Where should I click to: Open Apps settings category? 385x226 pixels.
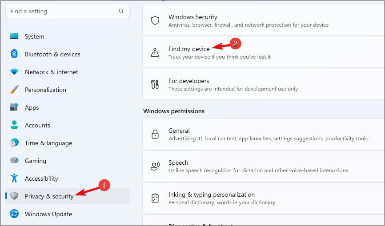[x=32, y=107]
